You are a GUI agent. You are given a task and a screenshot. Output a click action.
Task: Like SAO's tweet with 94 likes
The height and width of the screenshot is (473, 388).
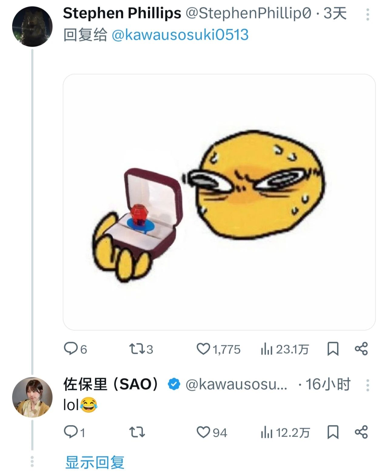(x=203, y=432)
